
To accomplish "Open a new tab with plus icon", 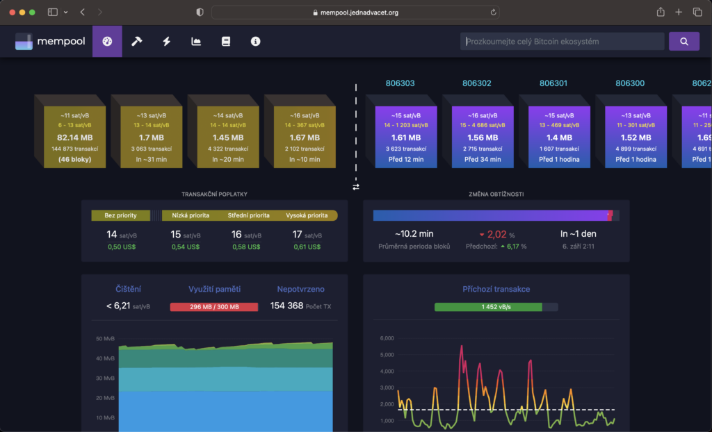I will point(679,13).
